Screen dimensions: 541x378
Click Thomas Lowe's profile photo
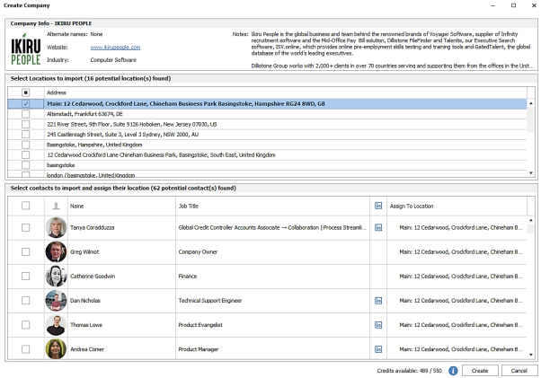56,325
